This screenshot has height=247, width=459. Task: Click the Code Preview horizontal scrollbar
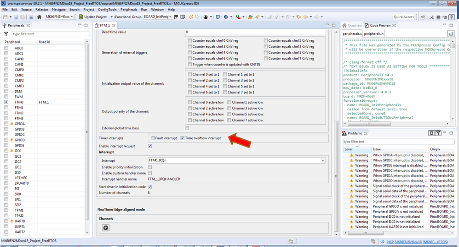(x=369, y=124)
